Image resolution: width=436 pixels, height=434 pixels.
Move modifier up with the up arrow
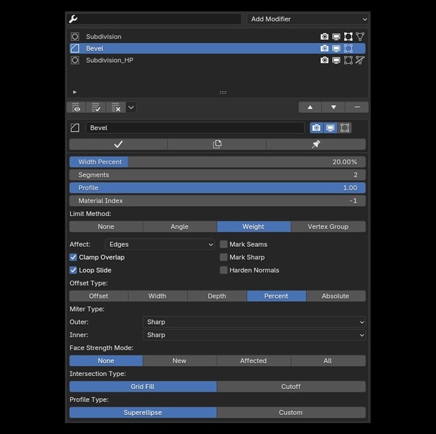tap(310, 107)
